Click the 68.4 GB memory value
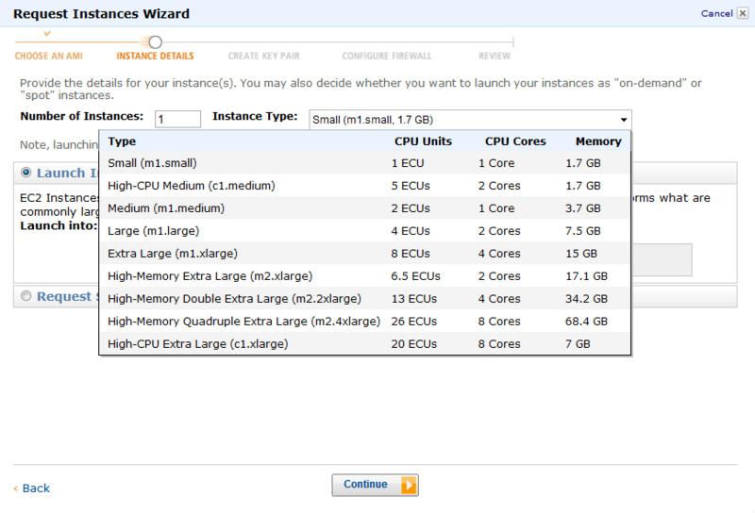The image size is (755, 513). click(586, 322)
